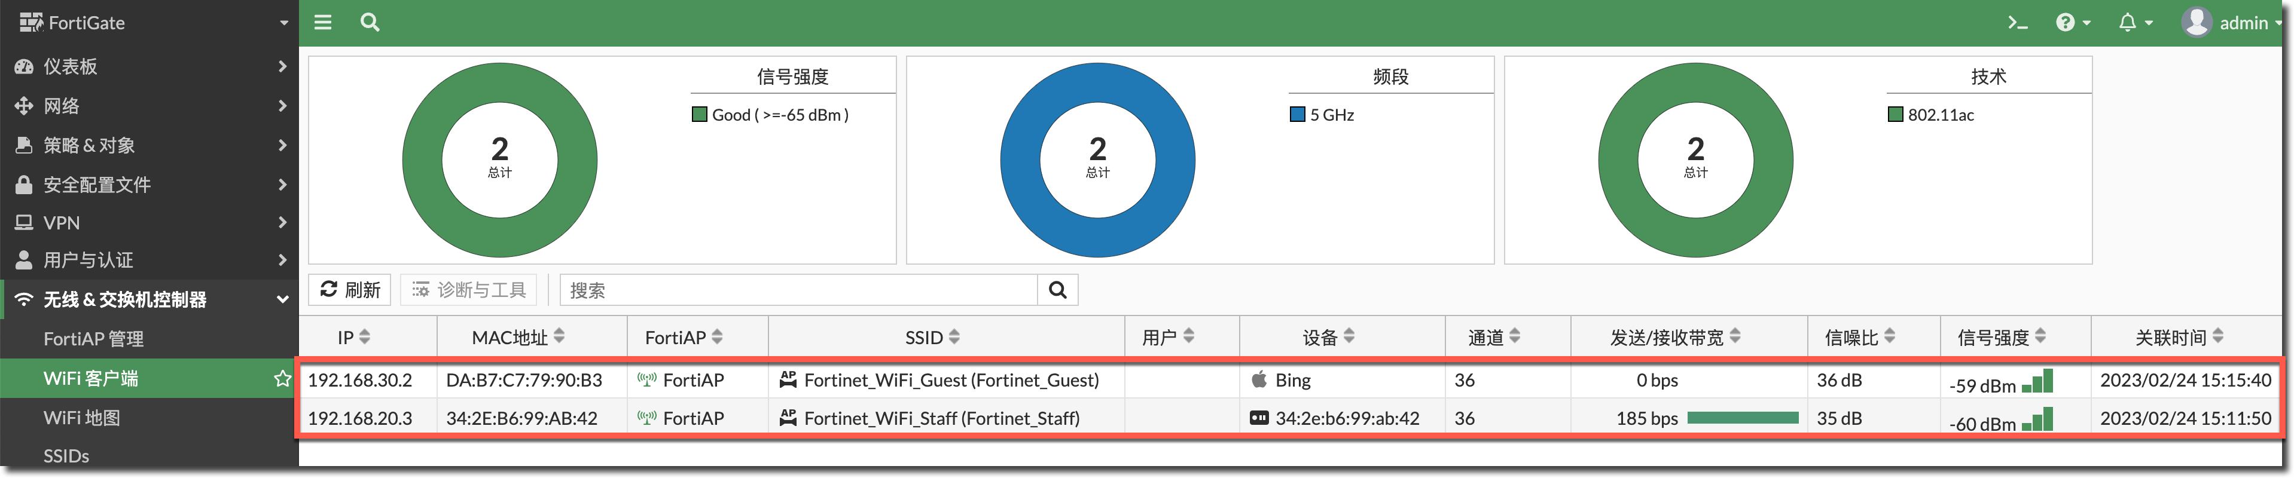The height and width of the screenshot is (478, 2294).
Task: Click the 无线 & 交换机控制器 wifi icon
Action: [24, 299]
